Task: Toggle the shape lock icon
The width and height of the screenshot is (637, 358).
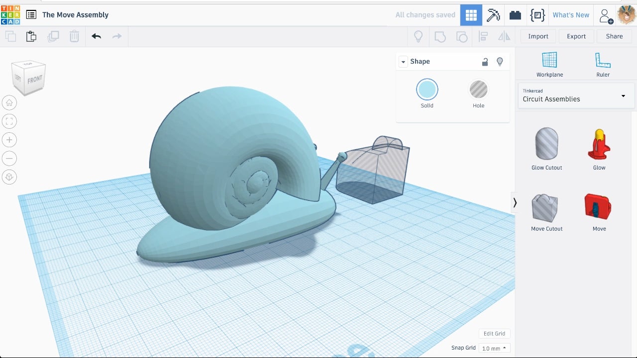Action: [x=485, y=62]
